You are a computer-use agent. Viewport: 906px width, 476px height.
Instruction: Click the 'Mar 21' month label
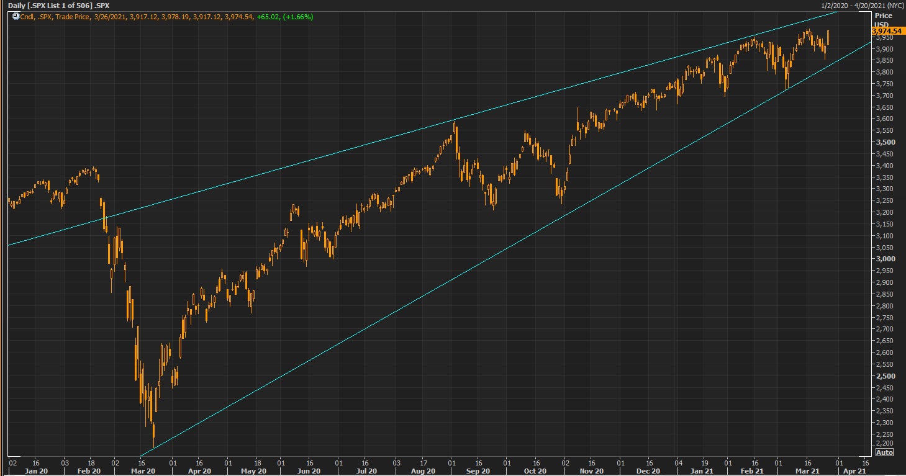point(808,471)
